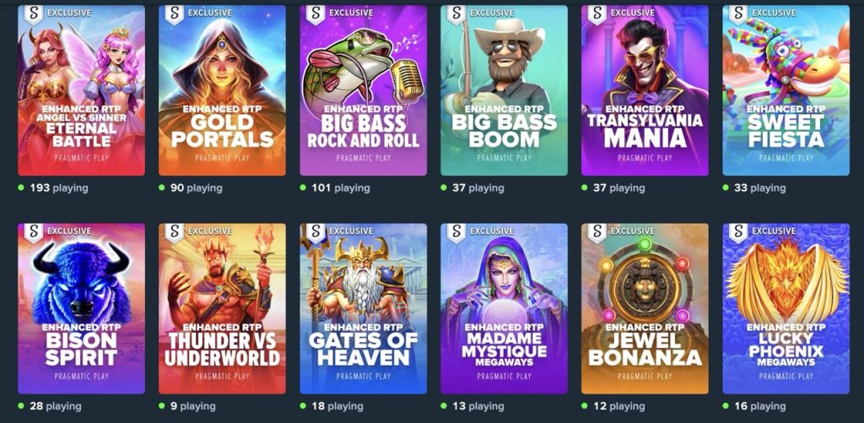Open the Jewel Bonanza game card
Screen dimensions: 864x423
(645, 308)
